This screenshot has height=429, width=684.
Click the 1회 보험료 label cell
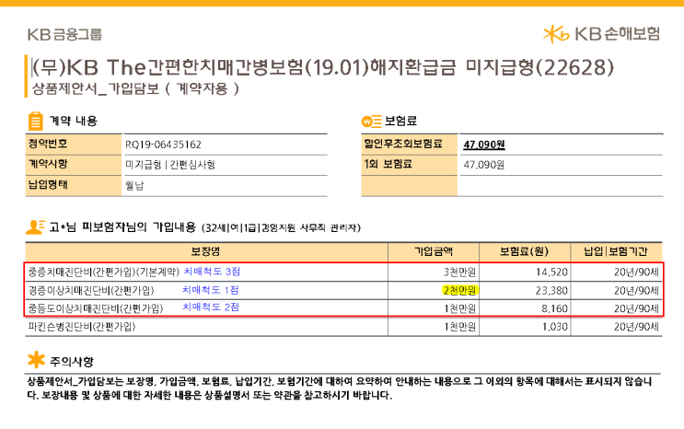[409, 165]
